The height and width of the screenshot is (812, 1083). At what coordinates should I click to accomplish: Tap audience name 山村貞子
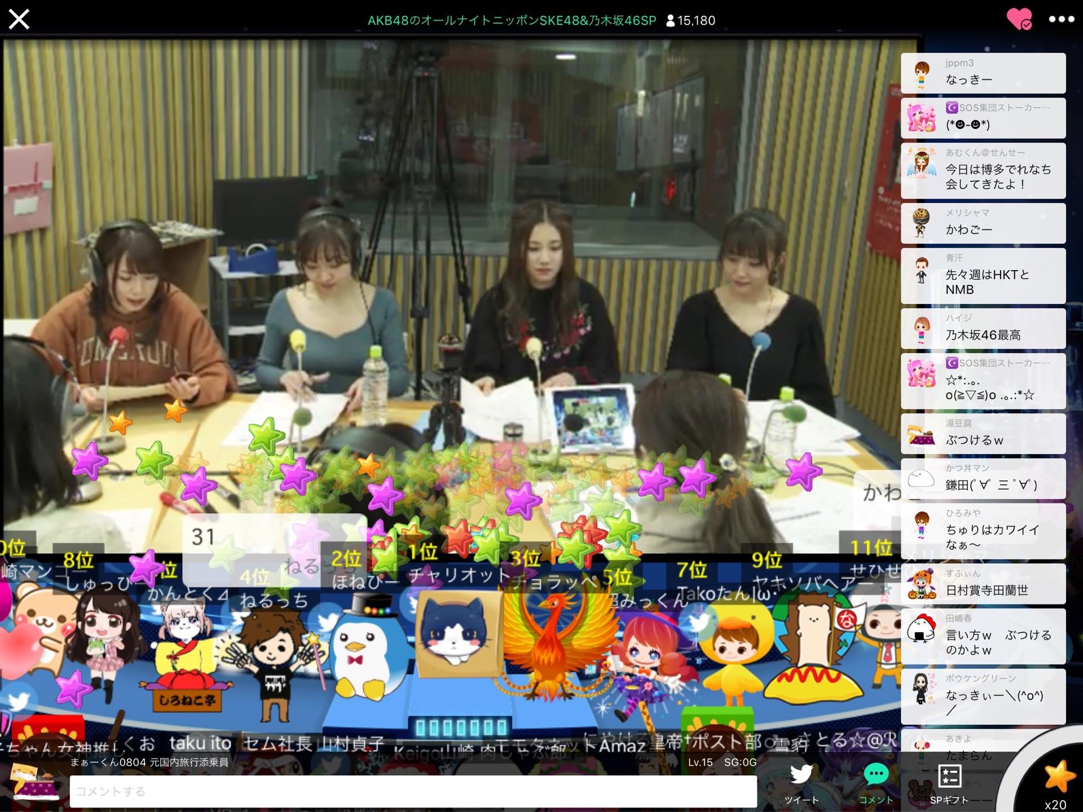pyautogui.click(x=351, y=744)
